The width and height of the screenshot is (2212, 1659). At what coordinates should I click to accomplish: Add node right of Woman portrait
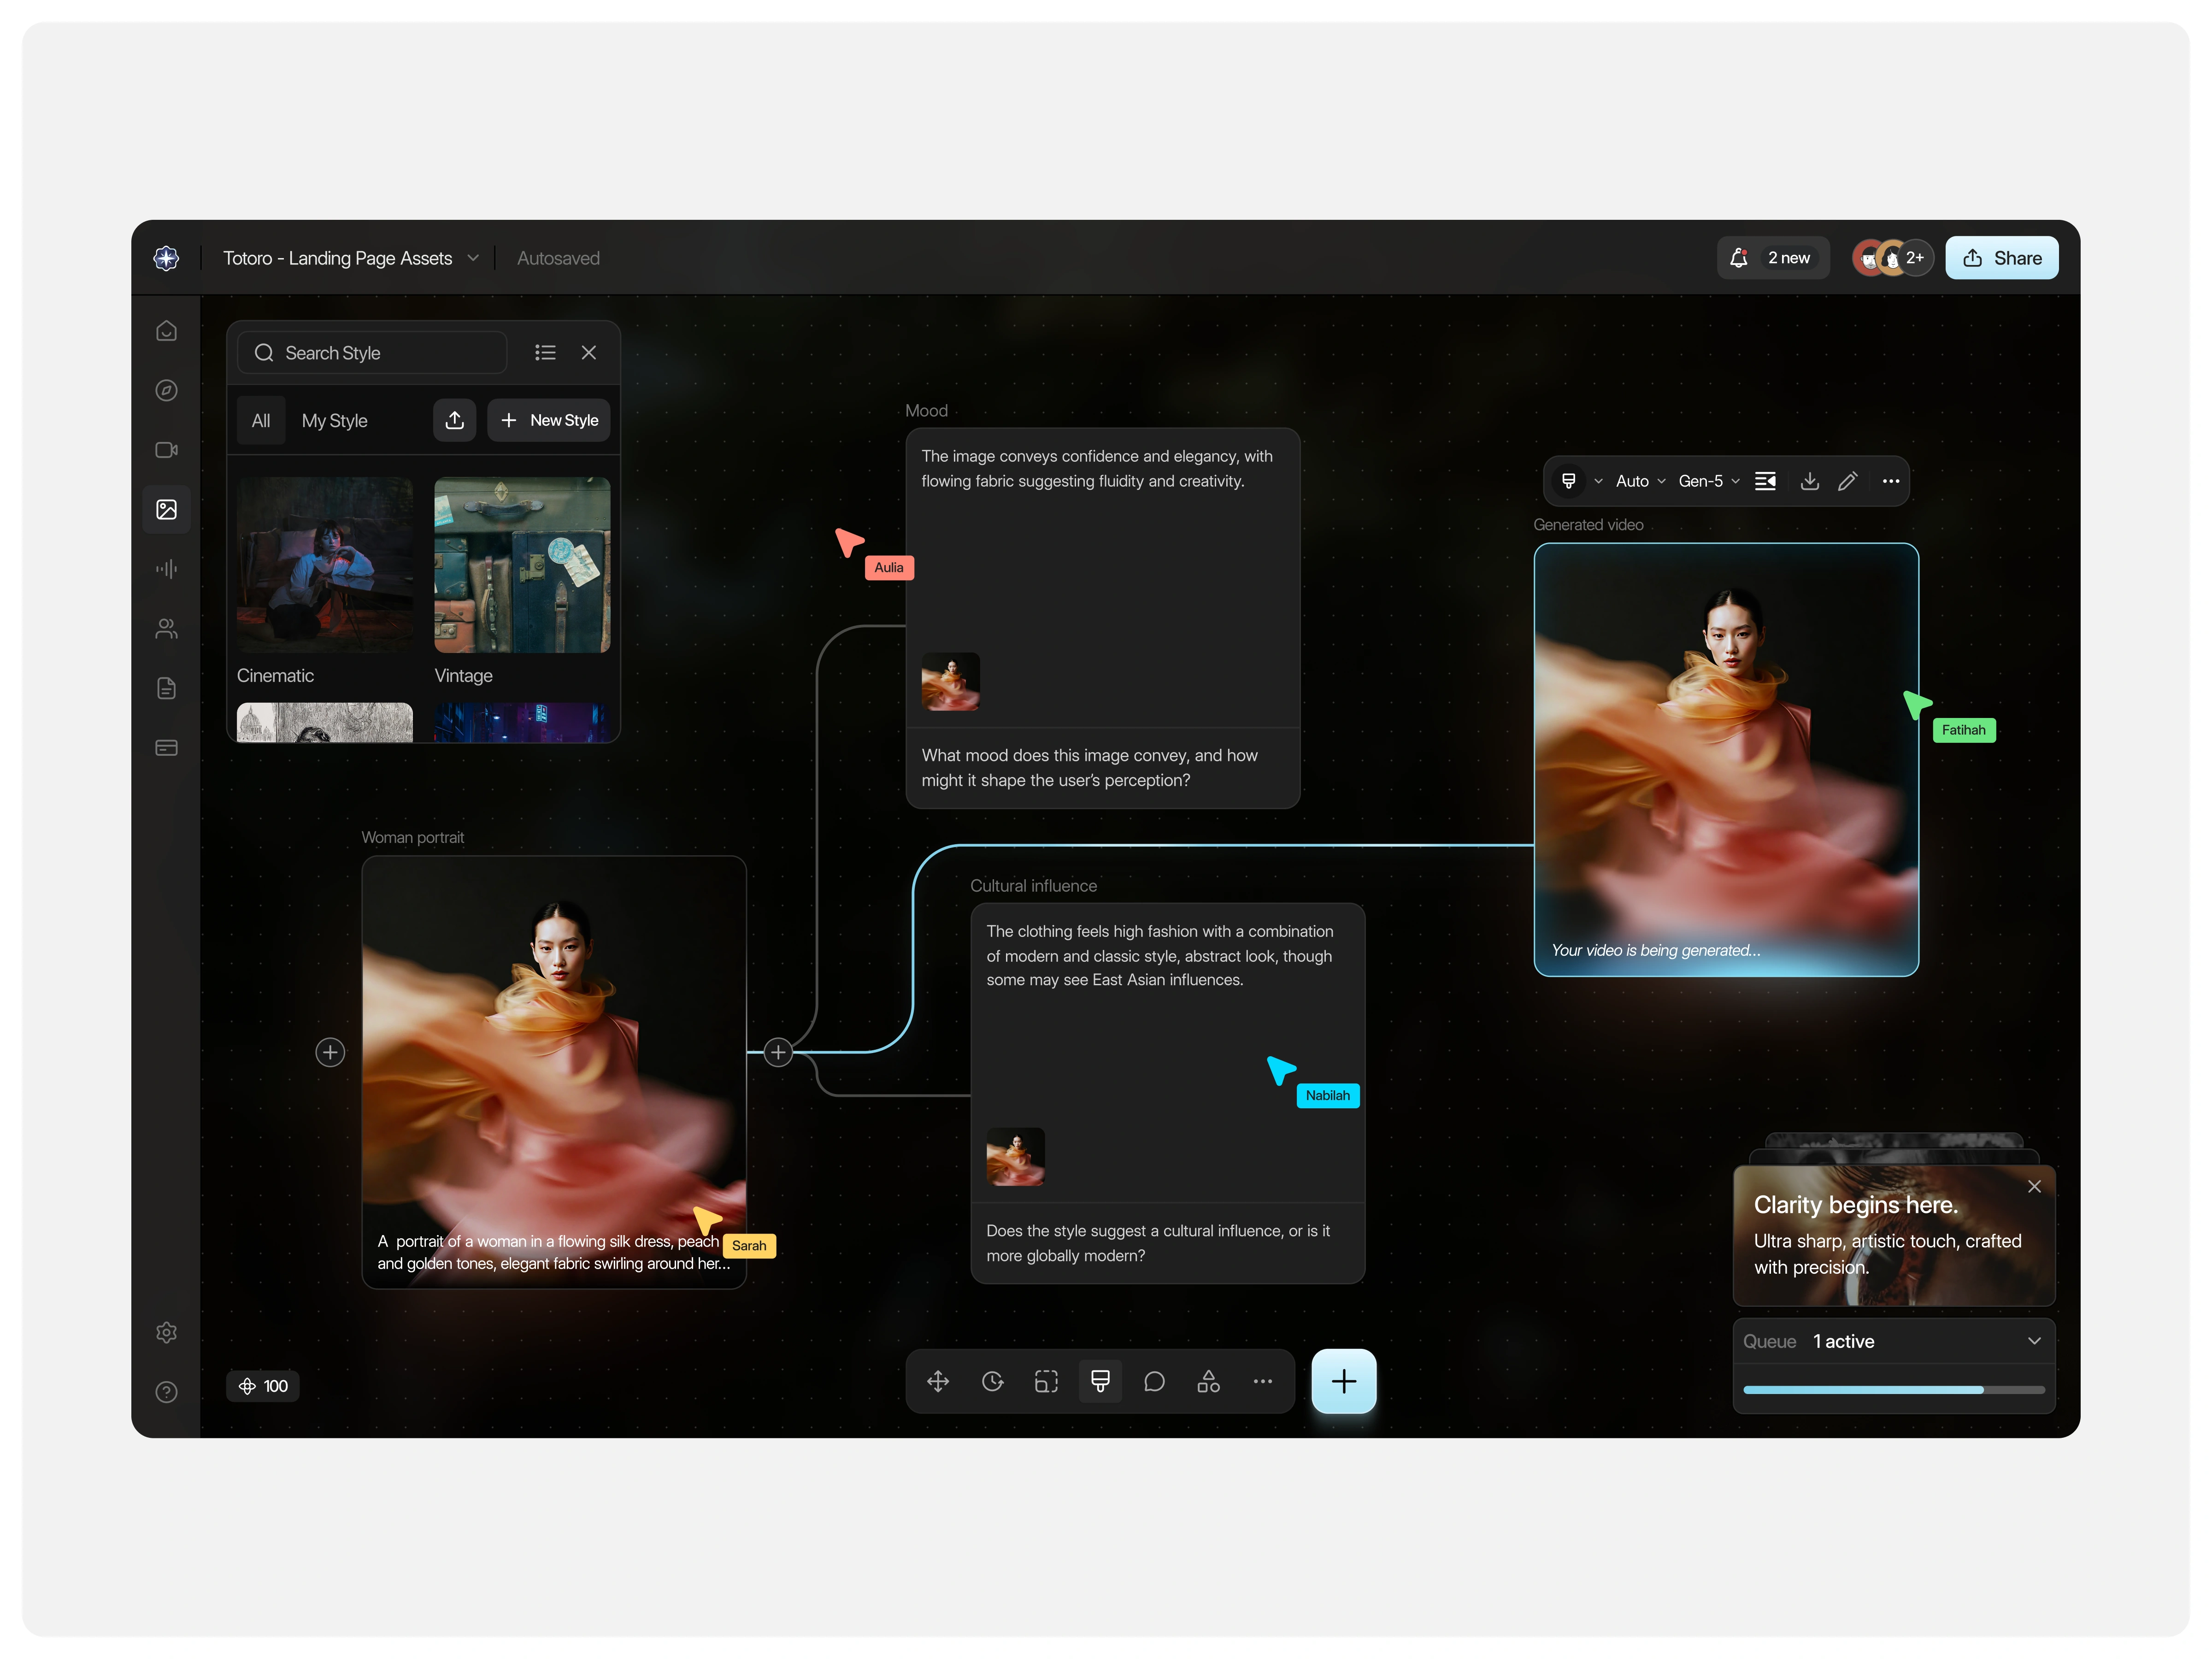pyautogui.click(x=778, y=1052)
